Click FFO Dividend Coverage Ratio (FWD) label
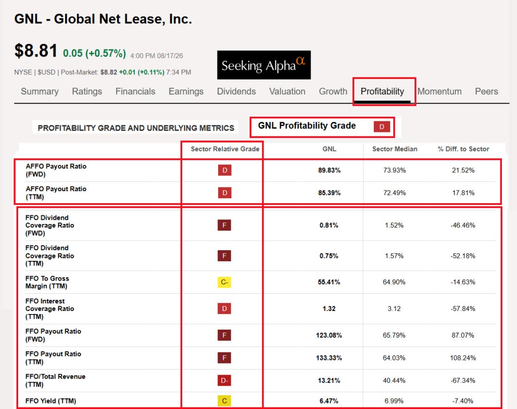This screenshot has height=409, width=517. click(x=50, y=225)
